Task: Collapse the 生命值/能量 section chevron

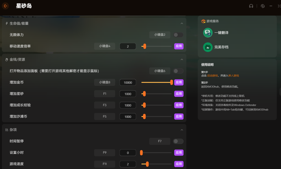Action: (x=182, y=24)
